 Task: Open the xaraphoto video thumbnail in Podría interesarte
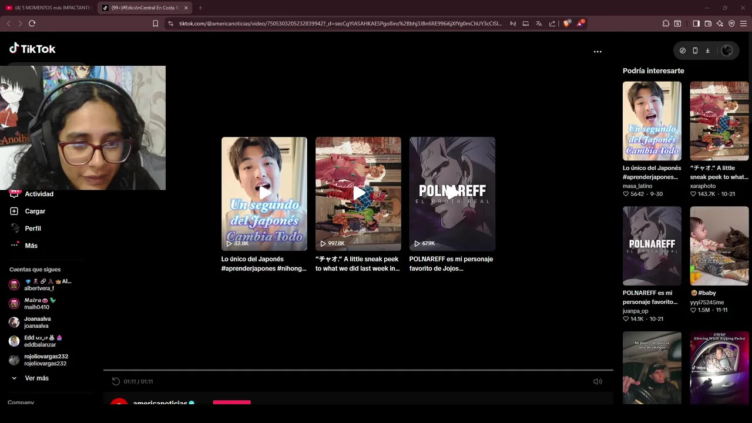[x=719, y=121]
